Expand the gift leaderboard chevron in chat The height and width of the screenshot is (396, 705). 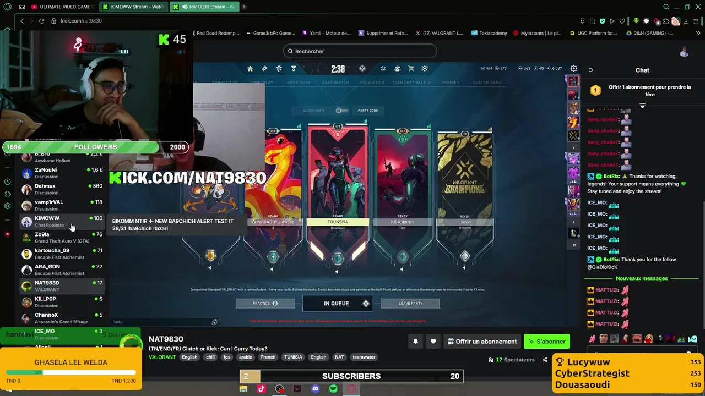point(642,106)
